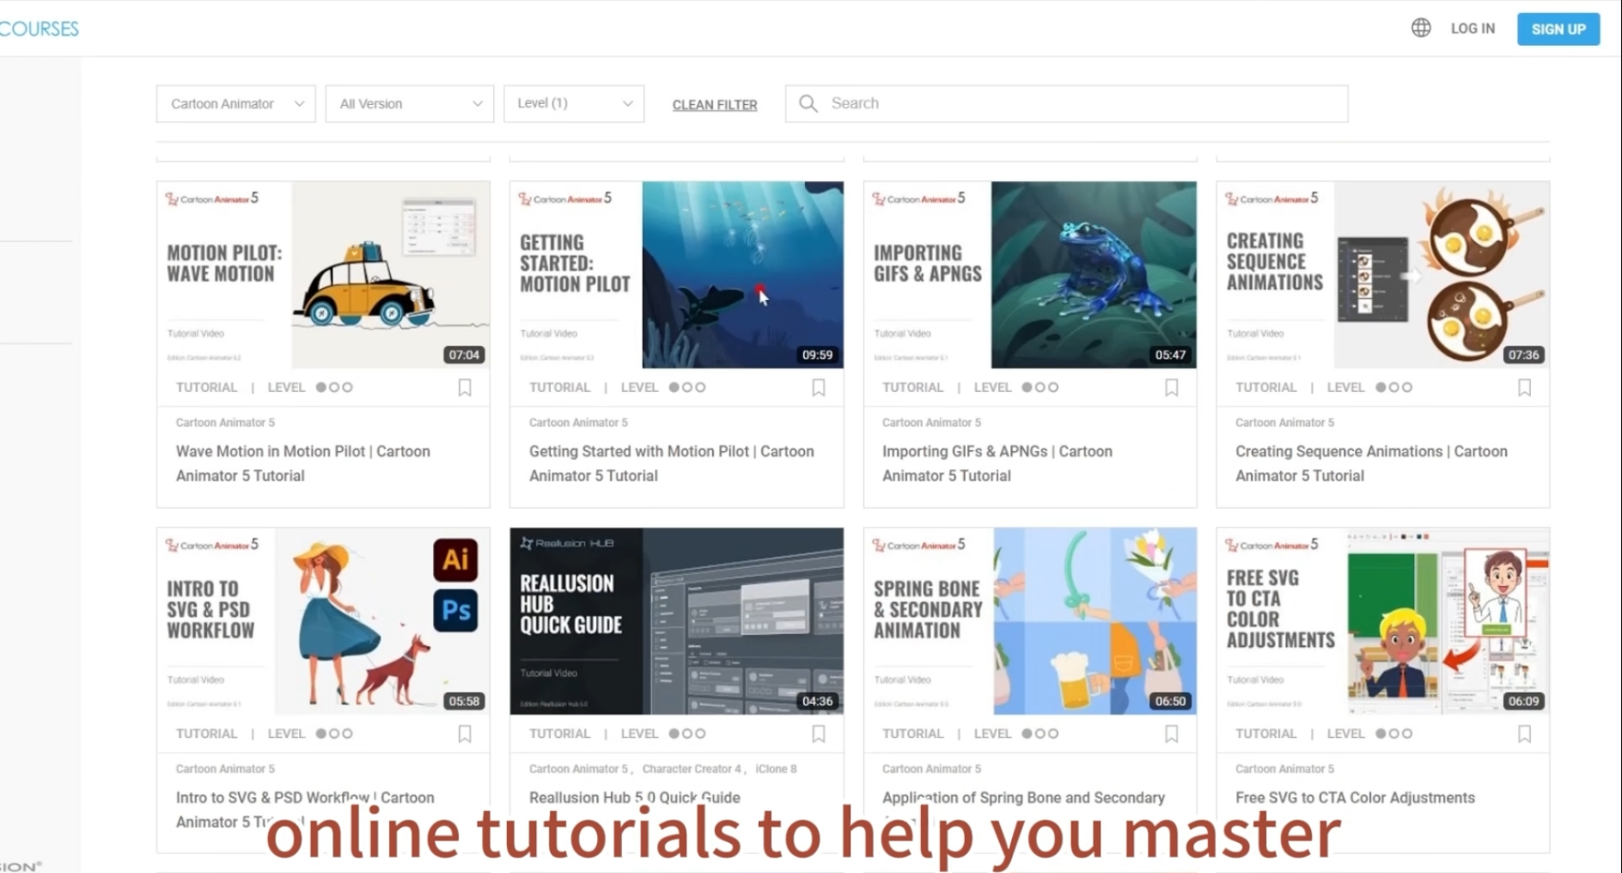Image resolution: width=1622 pixels, height=873 pixels.
Task: Click the search magnifier icon
Action: pyautogui.click(x=808, y=104)
